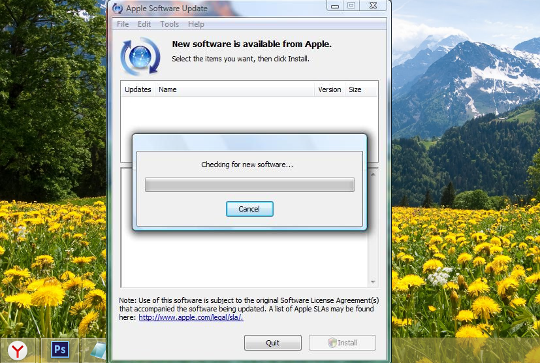540x363 pixels.
Task: Launch Photoshop from the taskbar
Action: (60, 351)
